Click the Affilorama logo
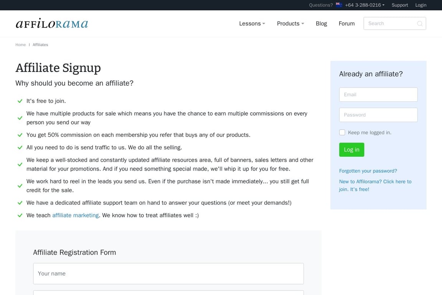 coord(52,23)
